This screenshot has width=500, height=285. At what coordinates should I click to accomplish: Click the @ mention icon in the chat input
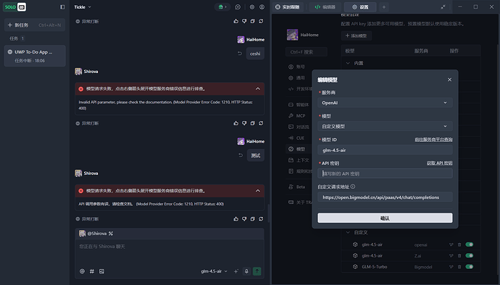click(x=83, y=271)
